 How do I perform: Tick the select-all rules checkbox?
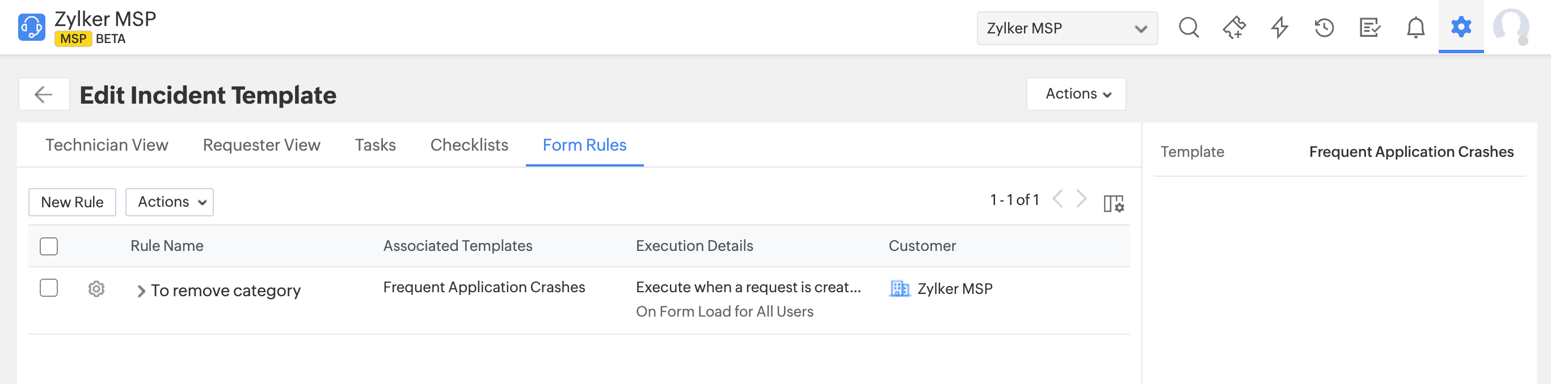coord(49,246)
